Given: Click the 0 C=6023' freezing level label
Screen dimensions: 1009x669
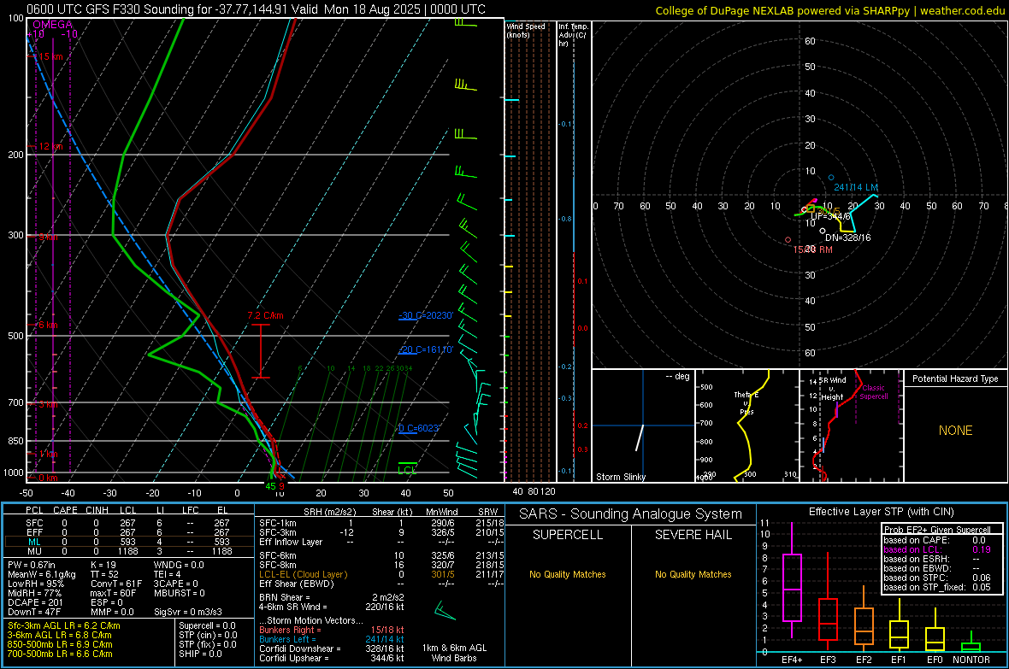Looking at the screenshot, I should 419,428.
